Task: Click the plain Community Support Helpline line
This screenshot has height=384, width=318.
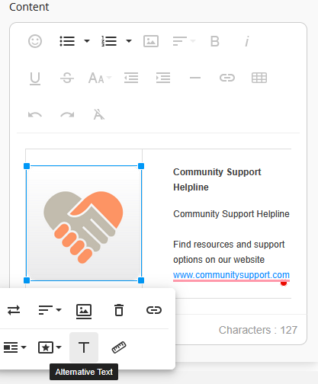Action: [x=231, y=214]
